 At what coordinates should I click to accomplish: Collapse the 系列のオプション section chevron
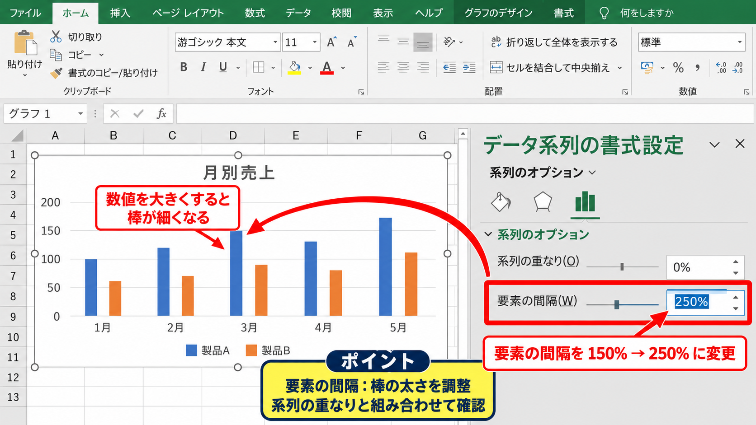(488, 234)
